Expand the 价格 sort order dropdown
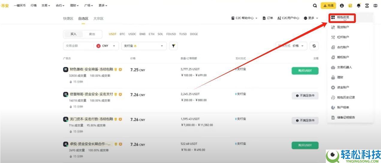381x163 pixels. click(298, 46)
